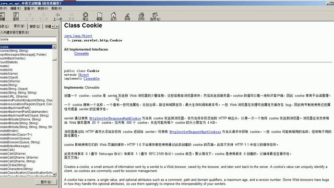Switch to the Index (索引) tab
Screen dimensions: 334x188
pos(19,26)
